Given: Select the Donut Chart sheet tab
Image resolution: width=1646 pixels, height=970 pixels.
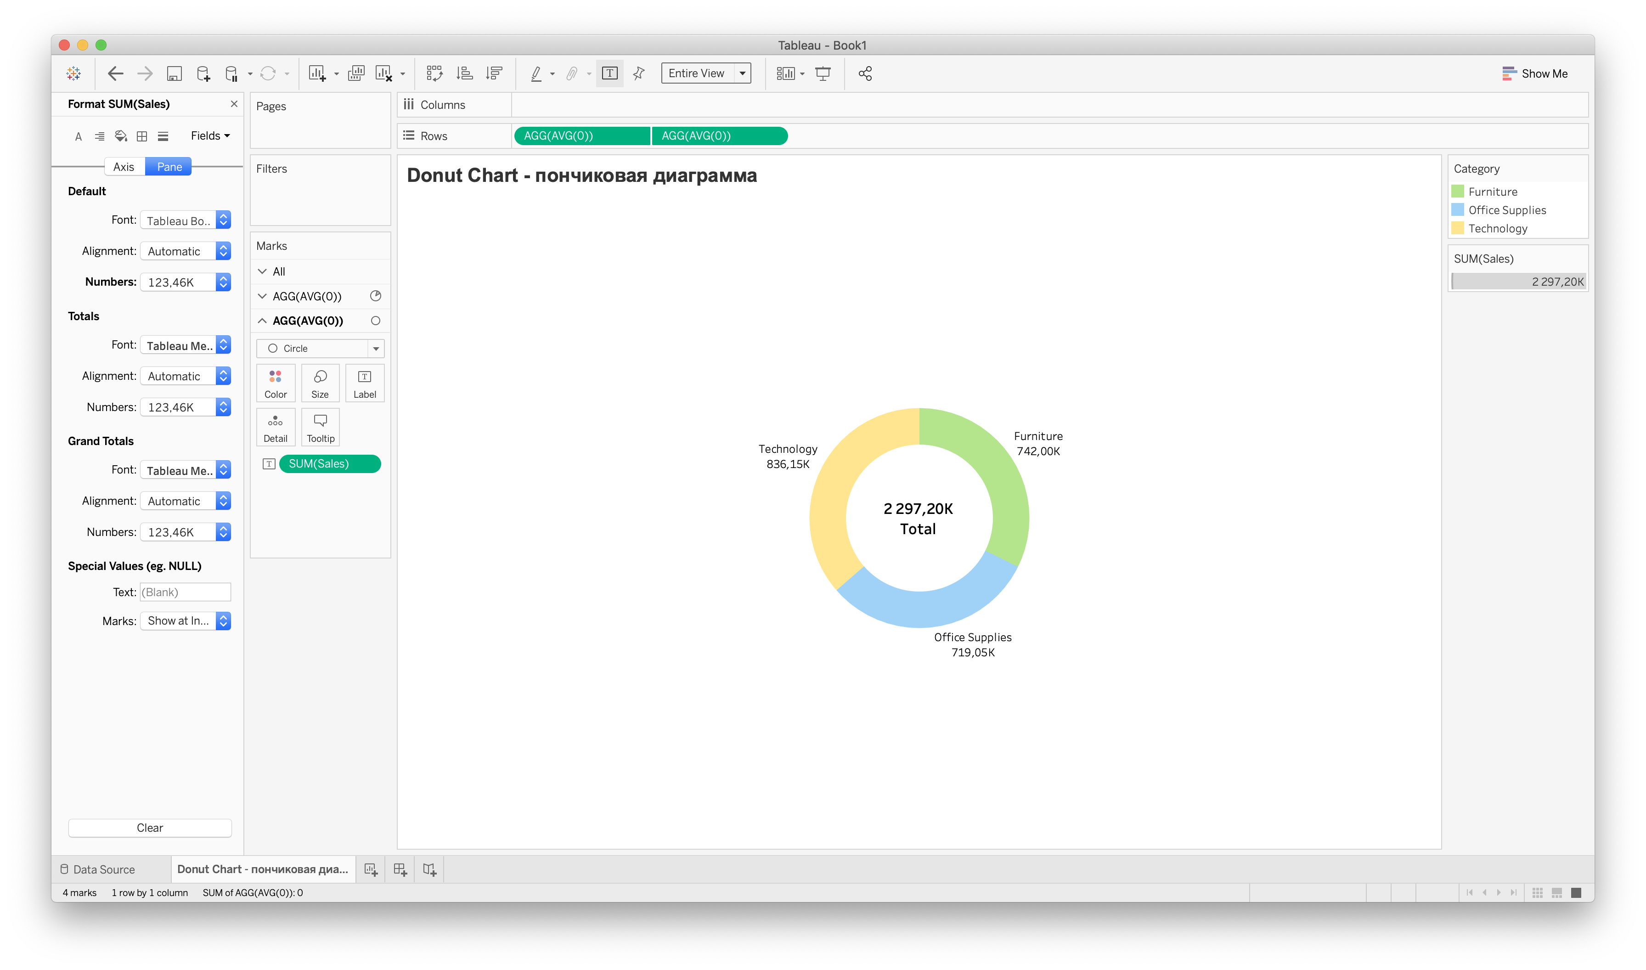Looking at the screenshot, I should pyautogui.click(x=263, y=869).
